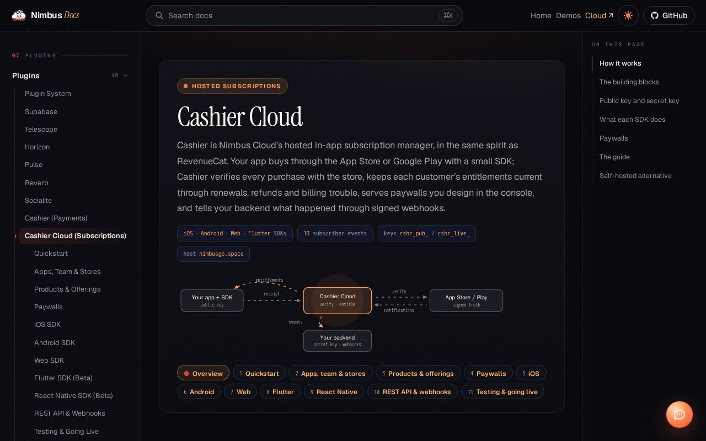Open step 6 Android pill

coord(199,391)
